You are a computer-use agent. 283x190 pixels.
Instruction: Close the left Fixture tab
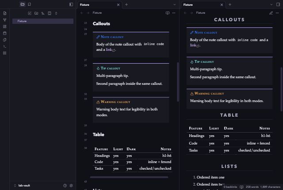[118, 5]
